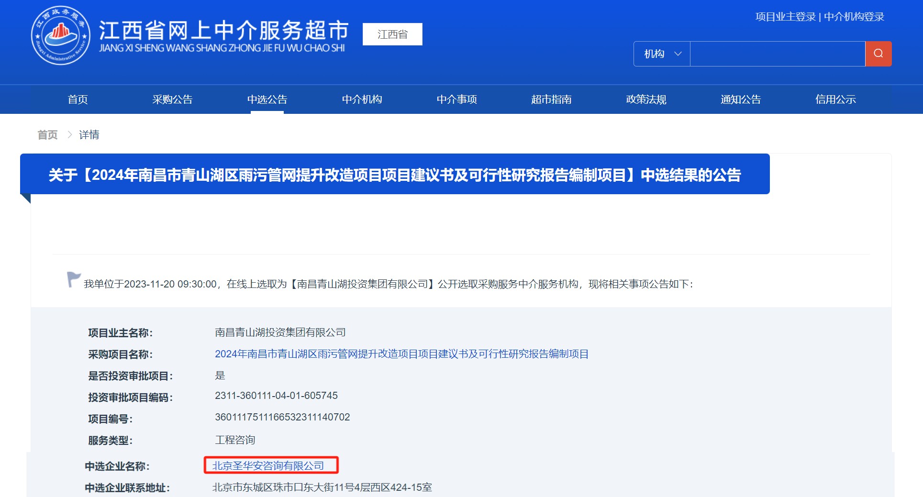Click the 项目编号 field label
The image size is (923, 497).
click(111, 419)
